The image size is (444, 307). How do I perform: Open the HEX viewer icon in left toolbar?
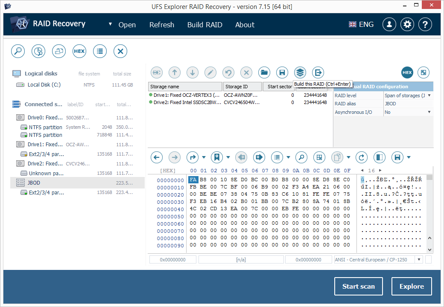click(x=79, y=51)
